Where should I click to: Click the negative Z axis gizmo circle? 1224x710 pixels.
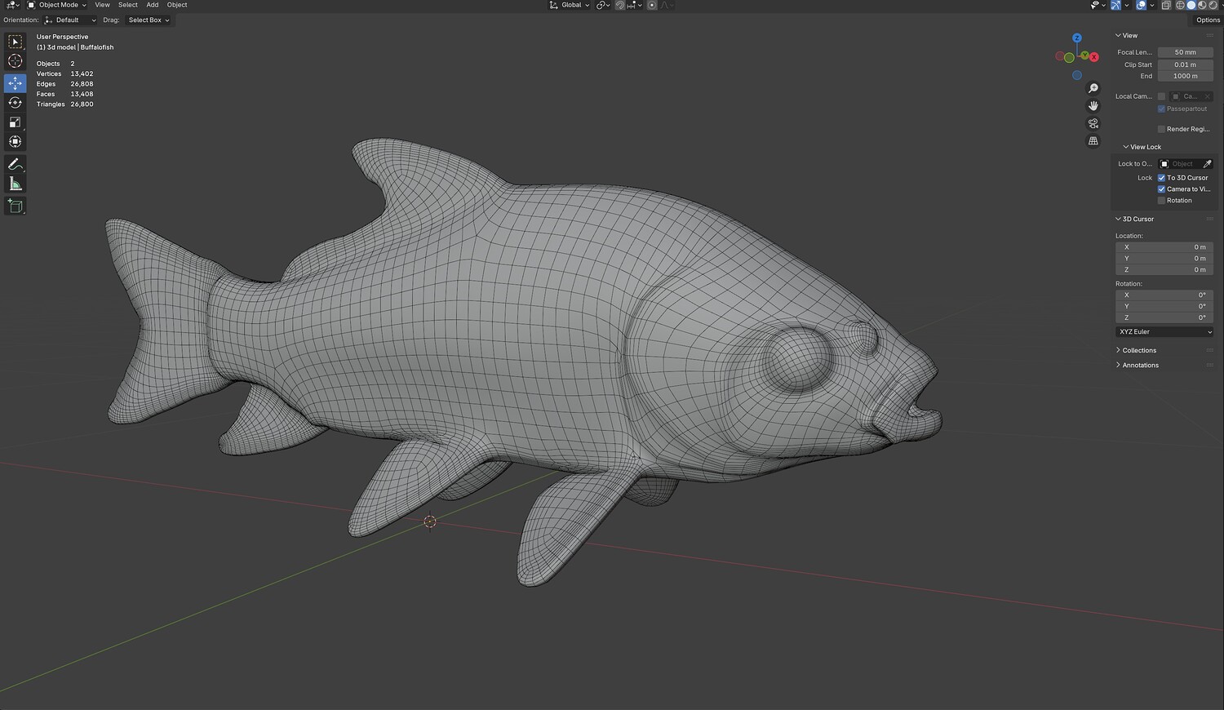pos(1077,75)
